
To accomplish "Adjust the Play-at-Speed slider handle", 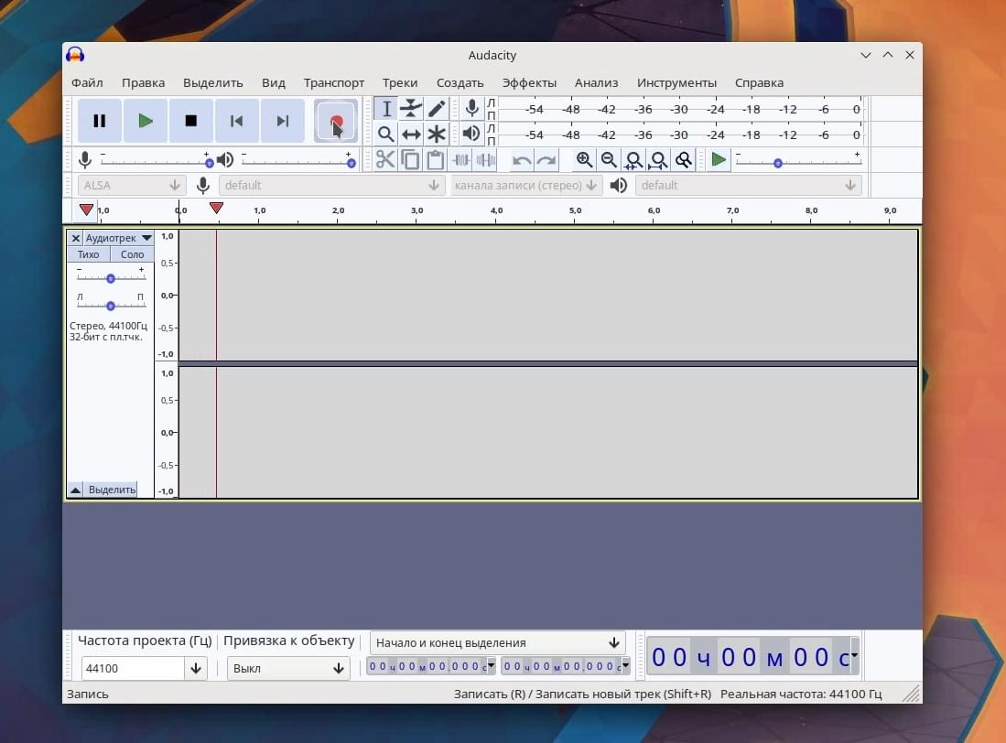I will pyautogui.click(x=777, y=164).
